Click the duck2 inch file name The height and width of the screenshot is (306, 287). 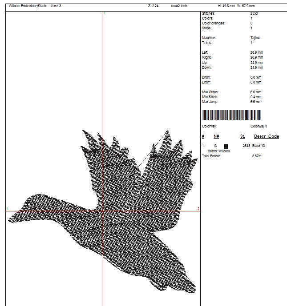point(179,6)
